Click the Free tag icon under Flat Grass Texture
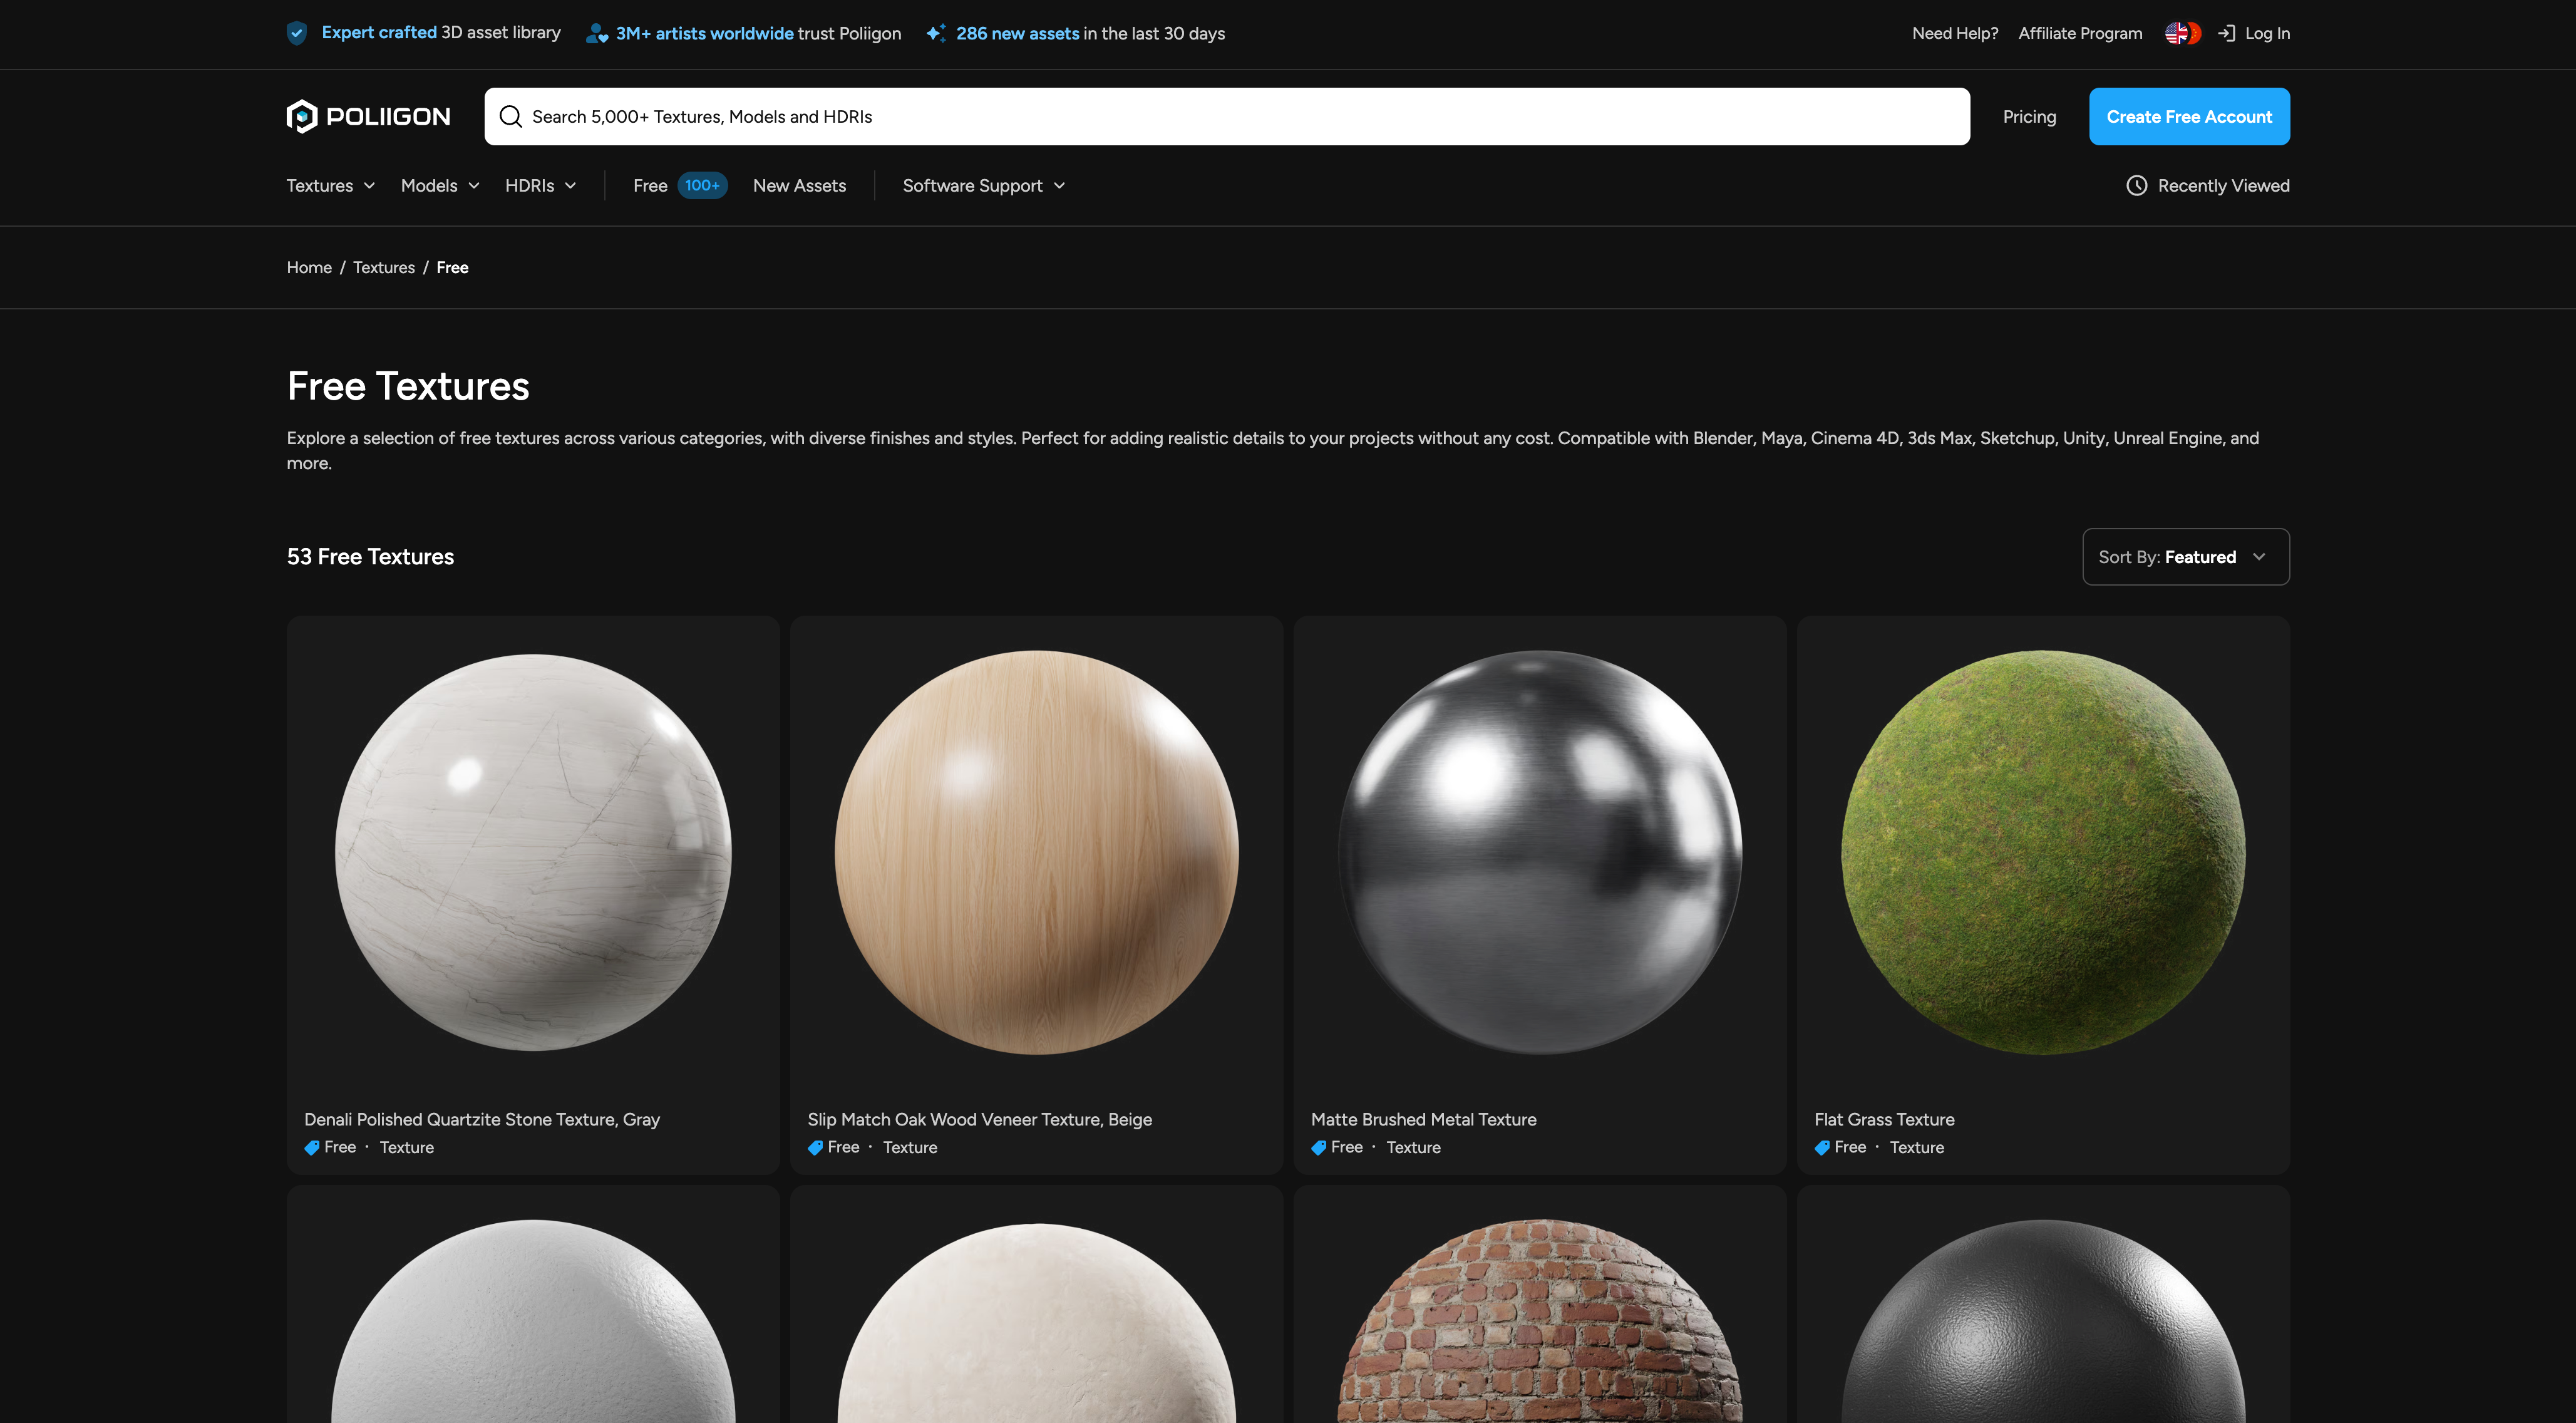This screenshot has width=2576, height=1423. 1822,1147
